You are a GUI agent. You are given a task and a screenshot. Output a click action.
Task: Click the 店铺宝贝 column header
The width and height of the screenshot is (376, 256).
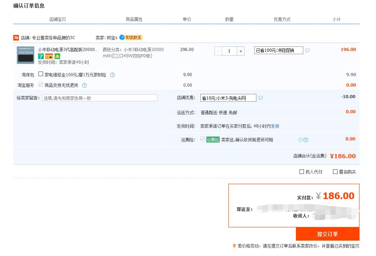[x=58, y=19]
